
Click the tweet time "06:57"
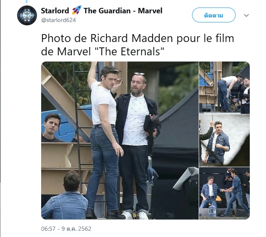tap(48, 229)
